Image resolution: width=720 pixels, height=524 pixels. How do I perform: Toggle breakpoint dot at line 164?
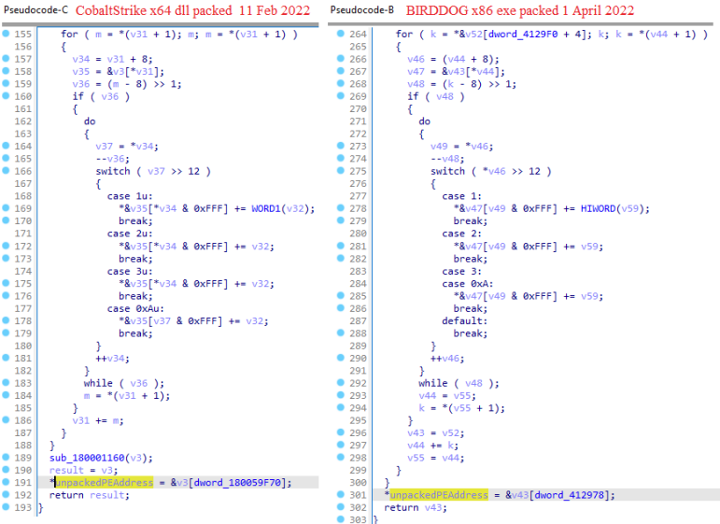6,146
